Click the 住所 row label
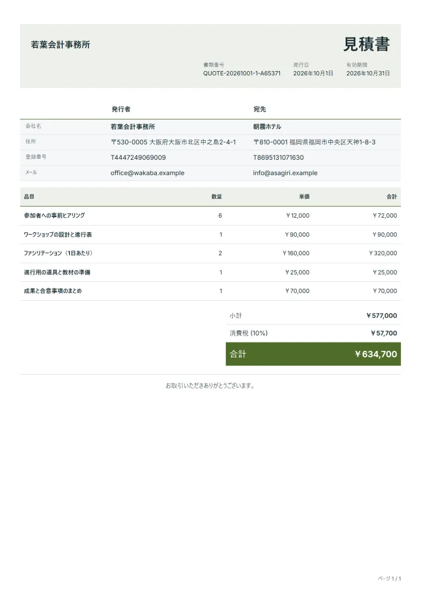This screenshot has height=596, width=421. 31,141
